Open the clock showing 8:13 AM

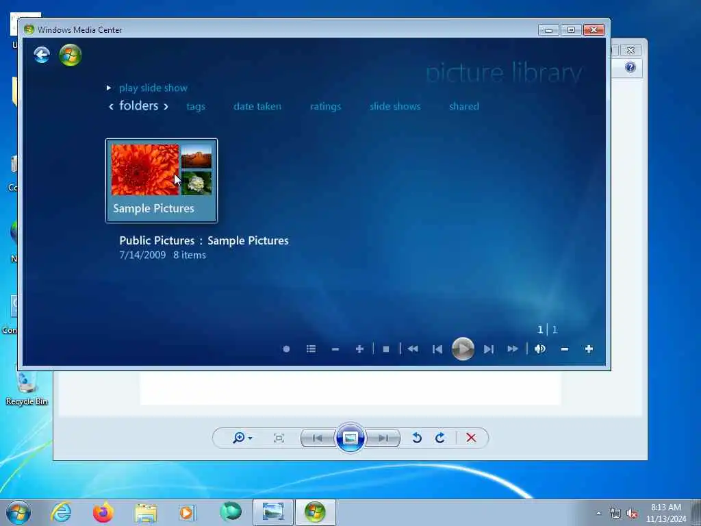[665, 513]
